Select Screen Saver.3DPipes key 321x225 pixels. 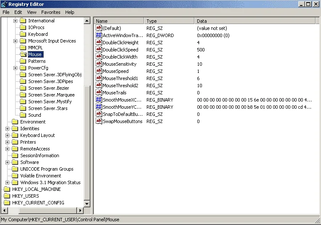pos(50,81)
